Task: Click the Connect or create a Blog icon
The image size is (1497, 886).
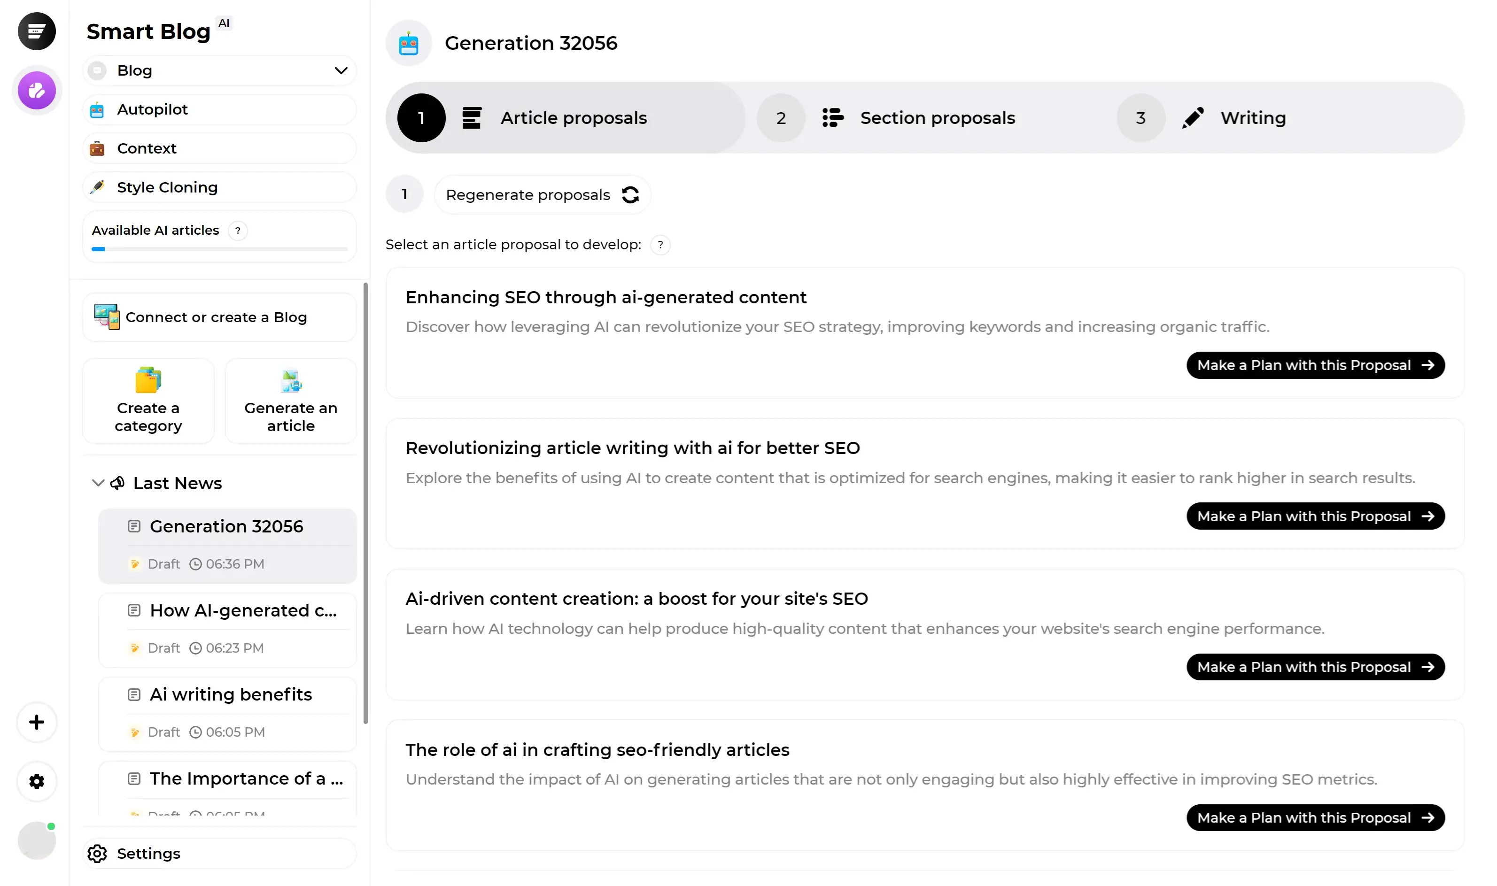Action: pyautogui.click(x=106, y=316)
